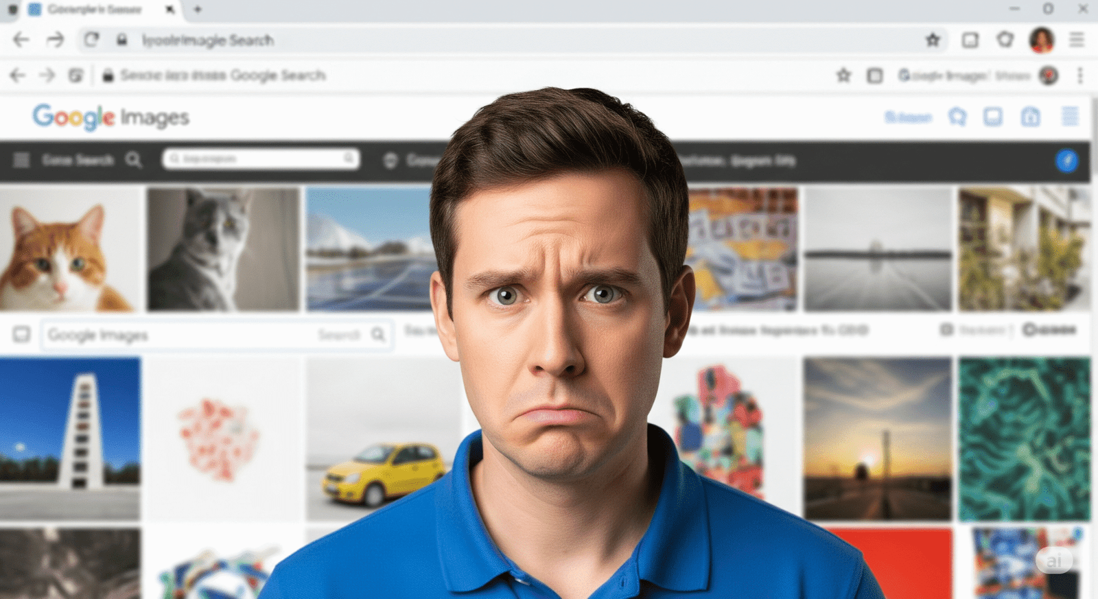Open the sunset road thumbnail
Image resolution: width=1098 pixels, height=599 pixels.
pos(878,438)
